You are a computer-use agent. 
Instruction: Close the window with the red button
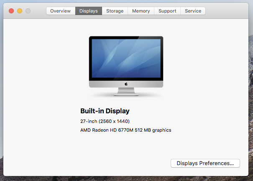pos(11,11)
